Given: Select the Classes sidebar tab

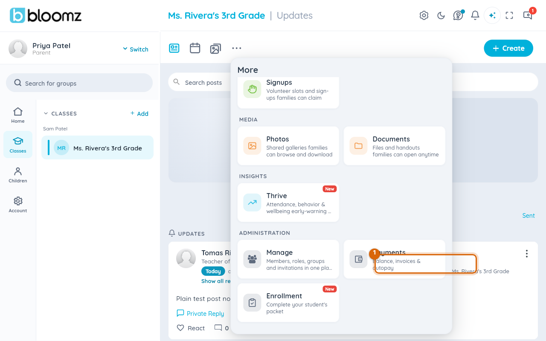Looking at the screenshot, I should click(x=18, y=145).
